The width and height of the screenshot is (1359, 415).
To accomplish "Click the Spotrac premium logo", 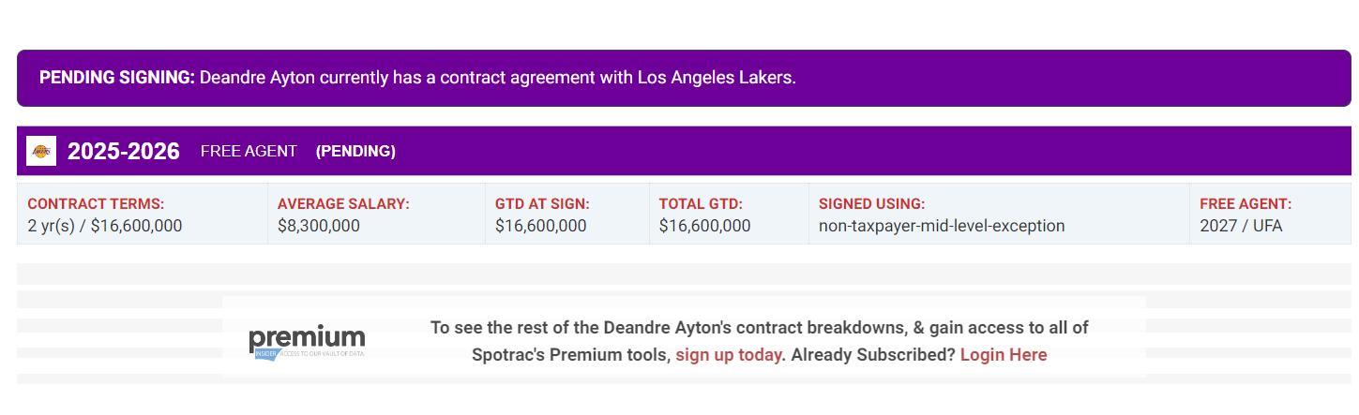I will [x=307, y=342].
